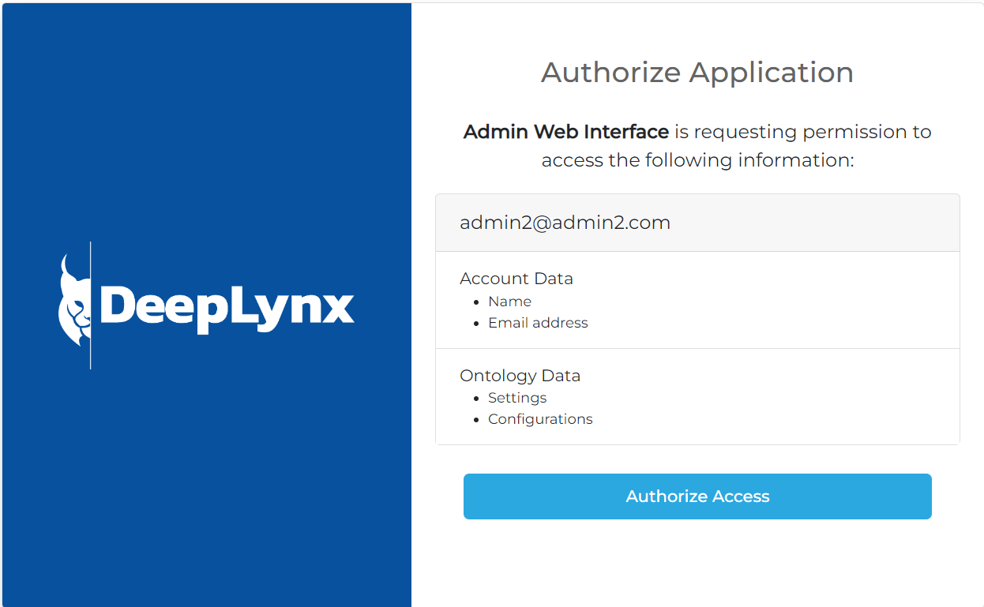The width and height of the screenshot is (984, 607).
Task: Select the admin2@admin2.com email header
Action: (565, 223)
